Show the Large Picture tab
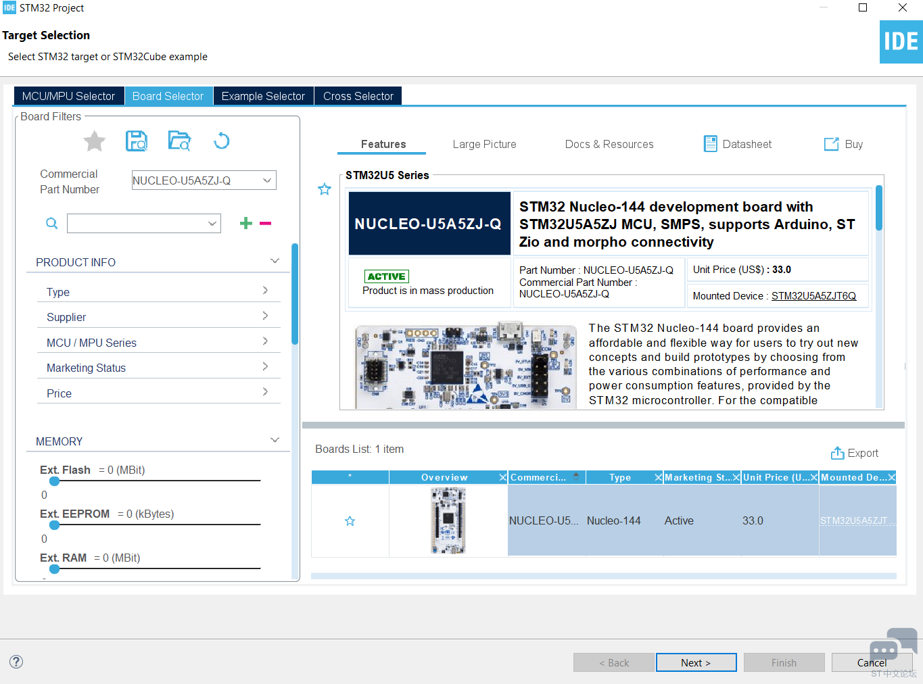Screen dimensions: 923x684 click(485, 144)
